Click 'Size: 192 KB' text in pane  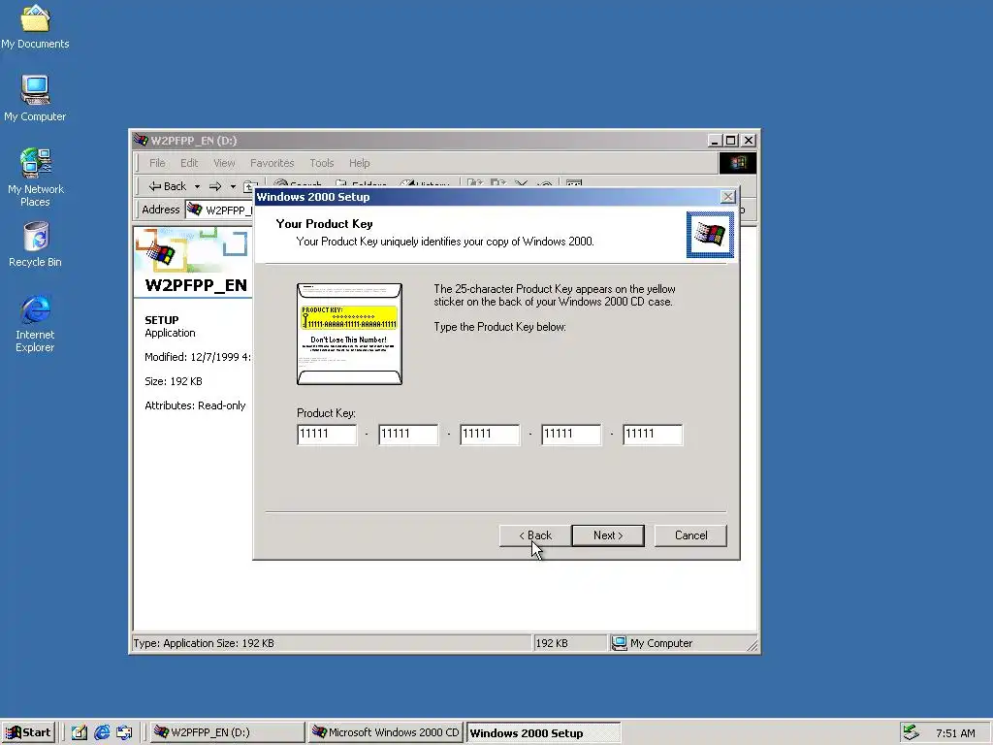coord(174,381)
